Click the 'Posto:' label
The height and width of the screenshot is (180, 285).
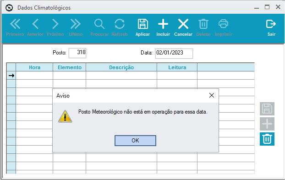click(x=60, y=53)
